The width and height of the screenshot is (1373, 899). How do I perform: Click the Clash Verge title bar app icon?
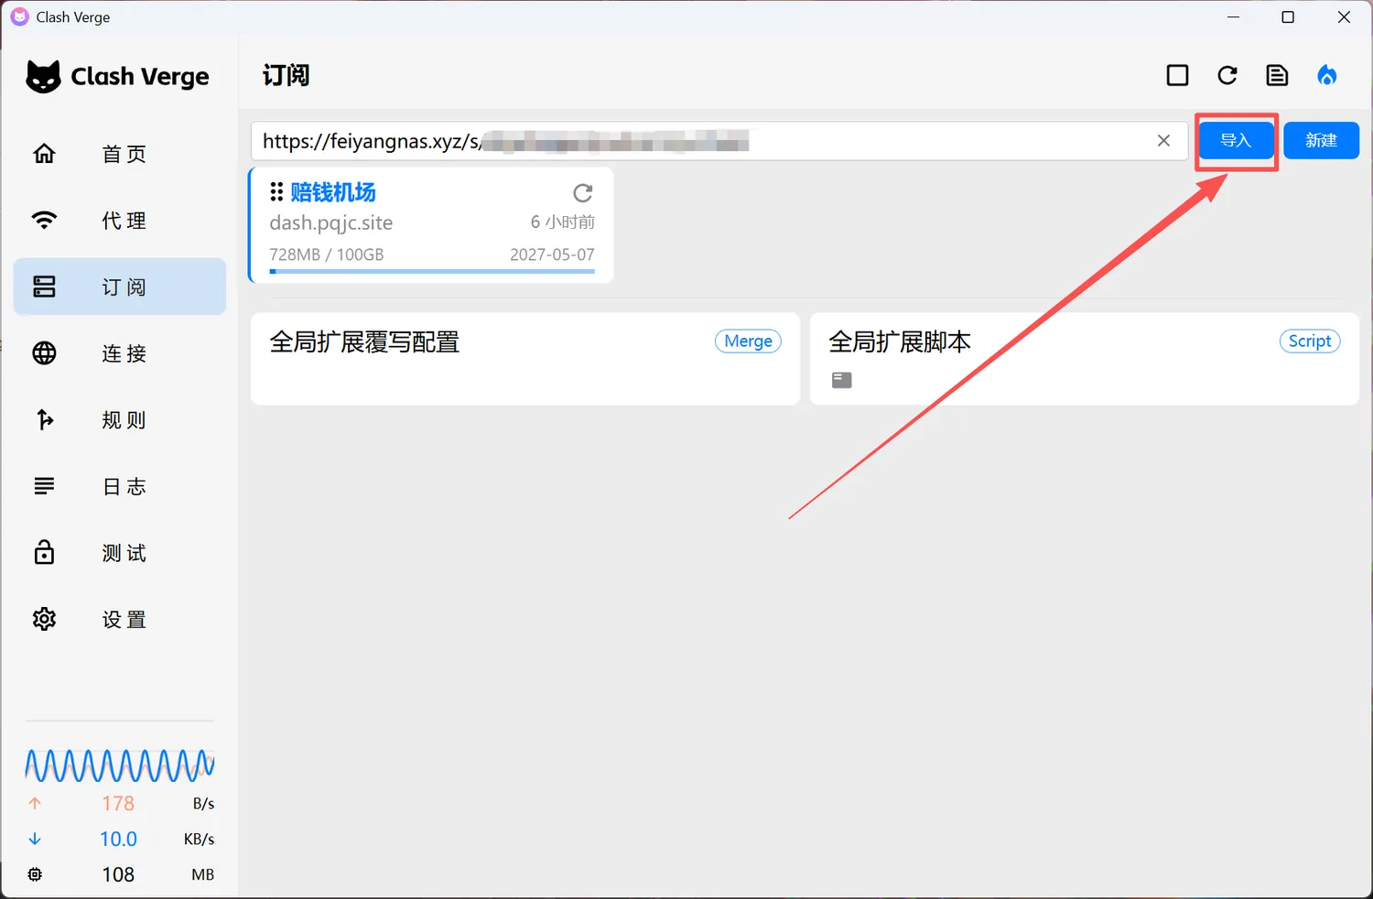[x=19, y=17]
